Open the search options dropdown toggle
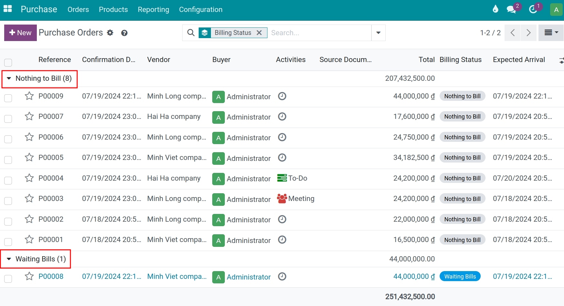The height and width of the screenshot is (306, 564). point(378,33)
